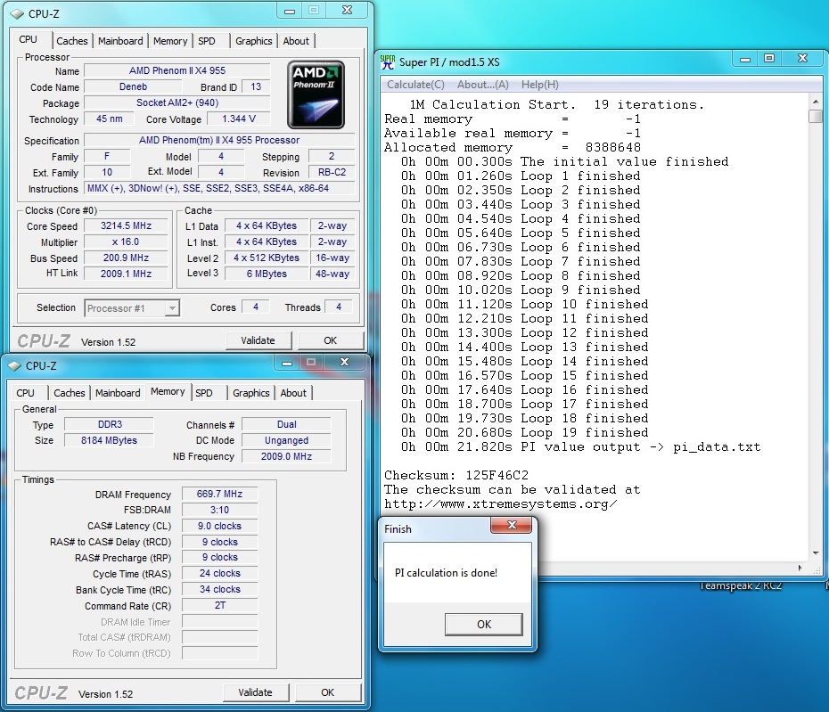Open SPD tab in lower CPU-Z window
Screen dimensions: 829x712
click(x=204, y=393)
